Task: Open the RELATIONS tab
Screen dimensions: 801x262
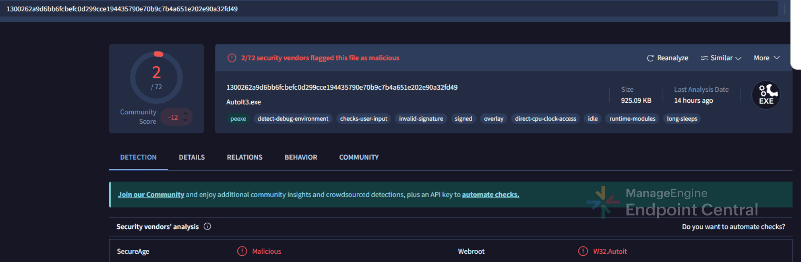Action: tap(244, 157)
